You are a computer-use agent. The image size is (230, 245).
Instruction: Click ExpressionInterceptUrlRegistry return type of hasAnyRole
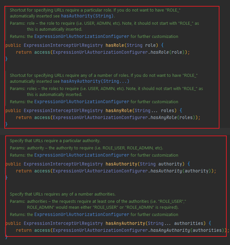[x=63, y=110]
